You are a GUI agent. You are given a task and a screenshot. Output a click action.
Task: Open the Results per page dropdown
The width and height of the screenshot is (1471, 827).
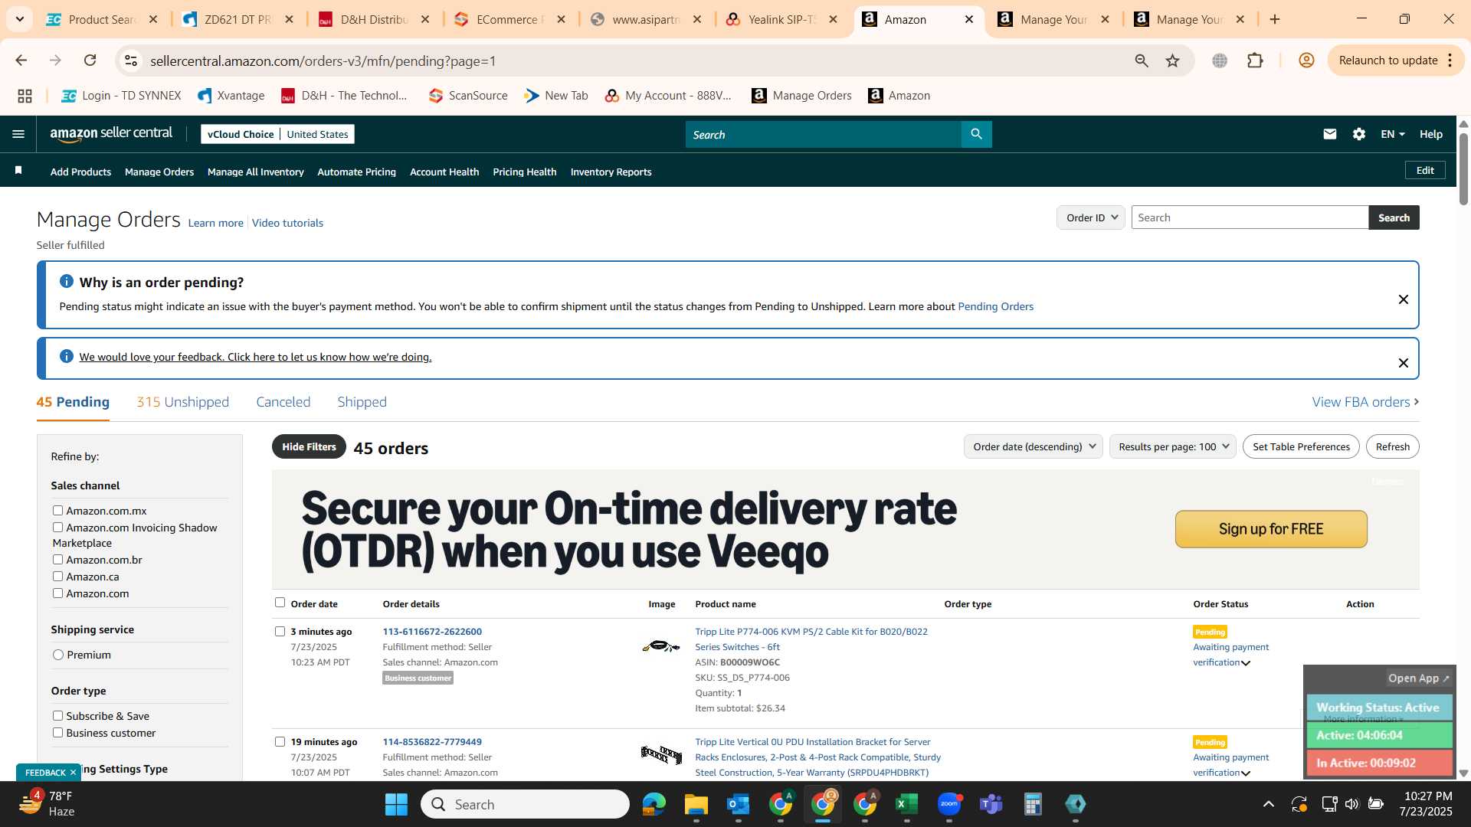[1172, 446]
